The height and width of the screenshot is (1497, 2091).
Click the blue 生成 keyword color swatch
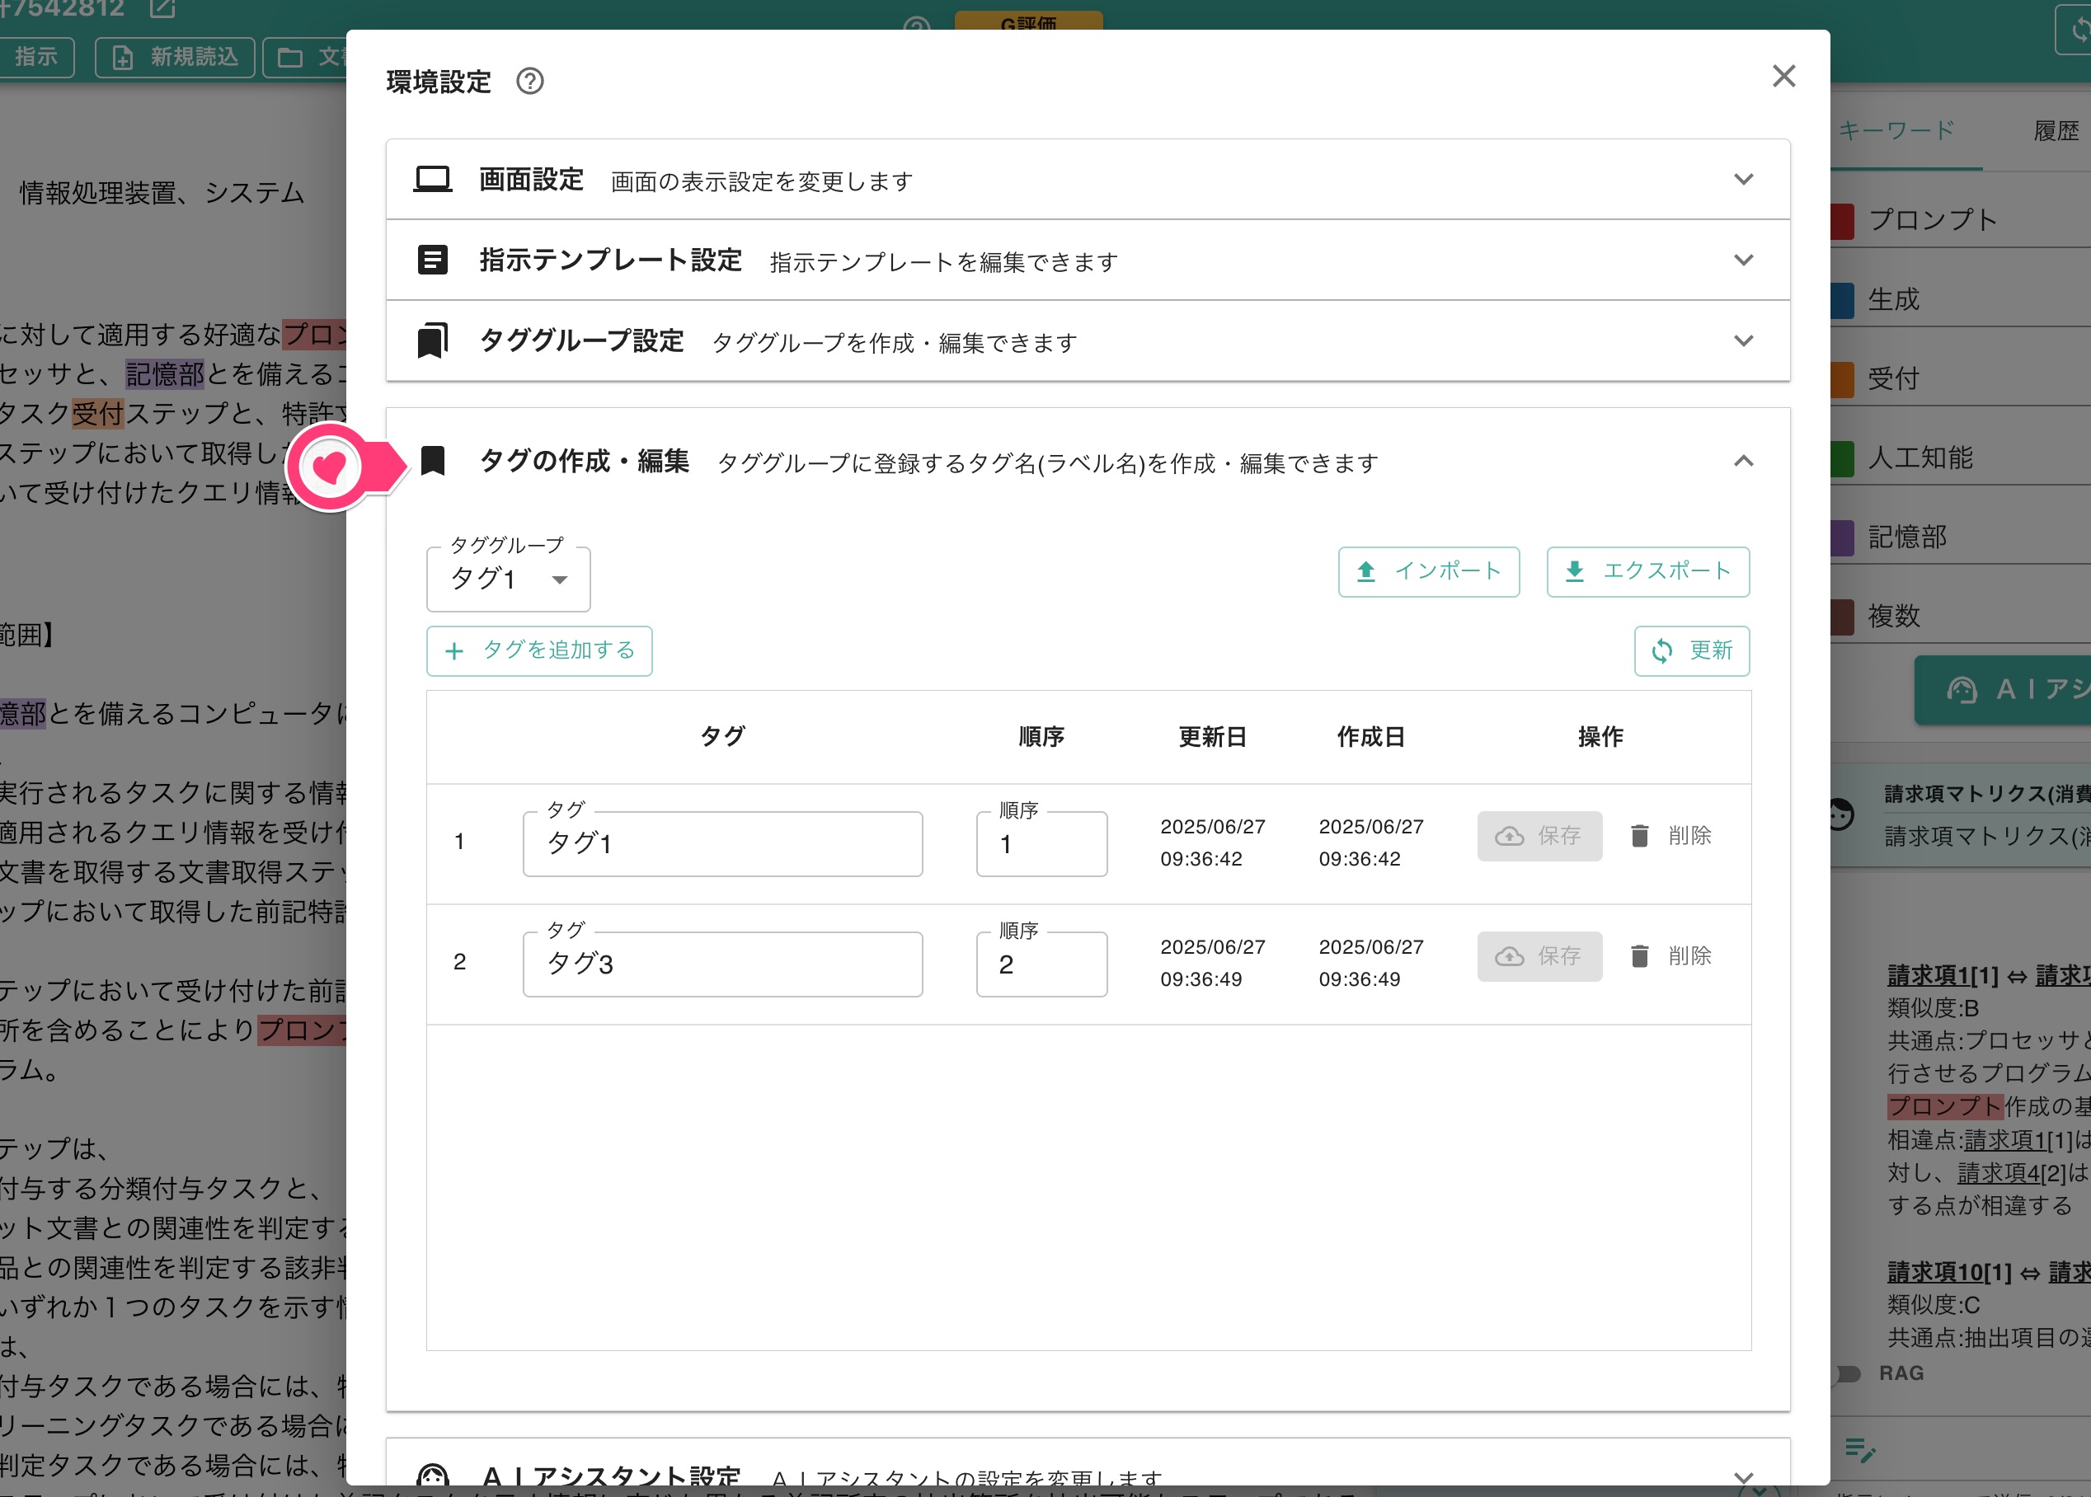[x=1842, y=299]
